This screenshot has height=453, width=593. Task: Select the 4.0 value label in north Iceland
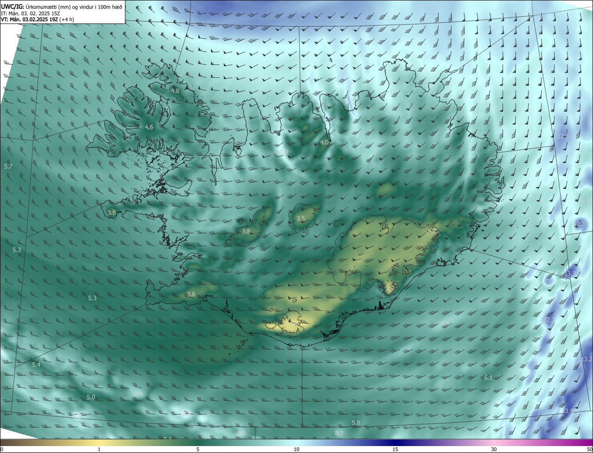pyautogui.click(x=324, y=143)
